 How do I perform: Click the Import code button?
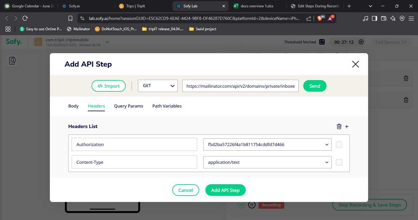coord(109,86)
